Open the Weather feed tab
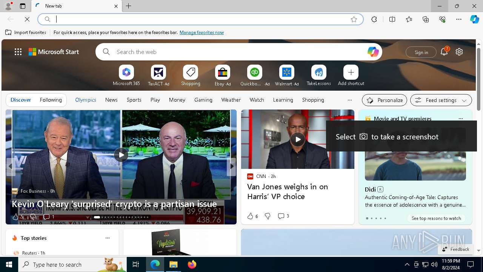The image size is (483, 272). click(231, 100)
